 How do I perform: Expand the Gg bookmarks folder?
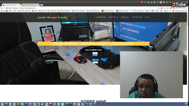tap(3, 11)
